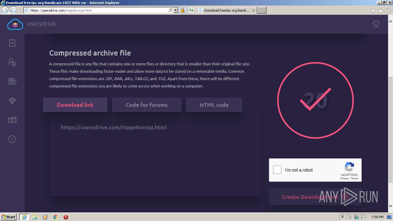Screen dimensions: 393x221
Task: Open Internet Explorer in the taskbar
Action: pos(24,217)
